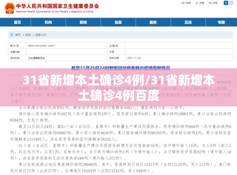
Task: Click paragraph starting 截至11月25日24时，据31个省
Action: tap(120, 133)
